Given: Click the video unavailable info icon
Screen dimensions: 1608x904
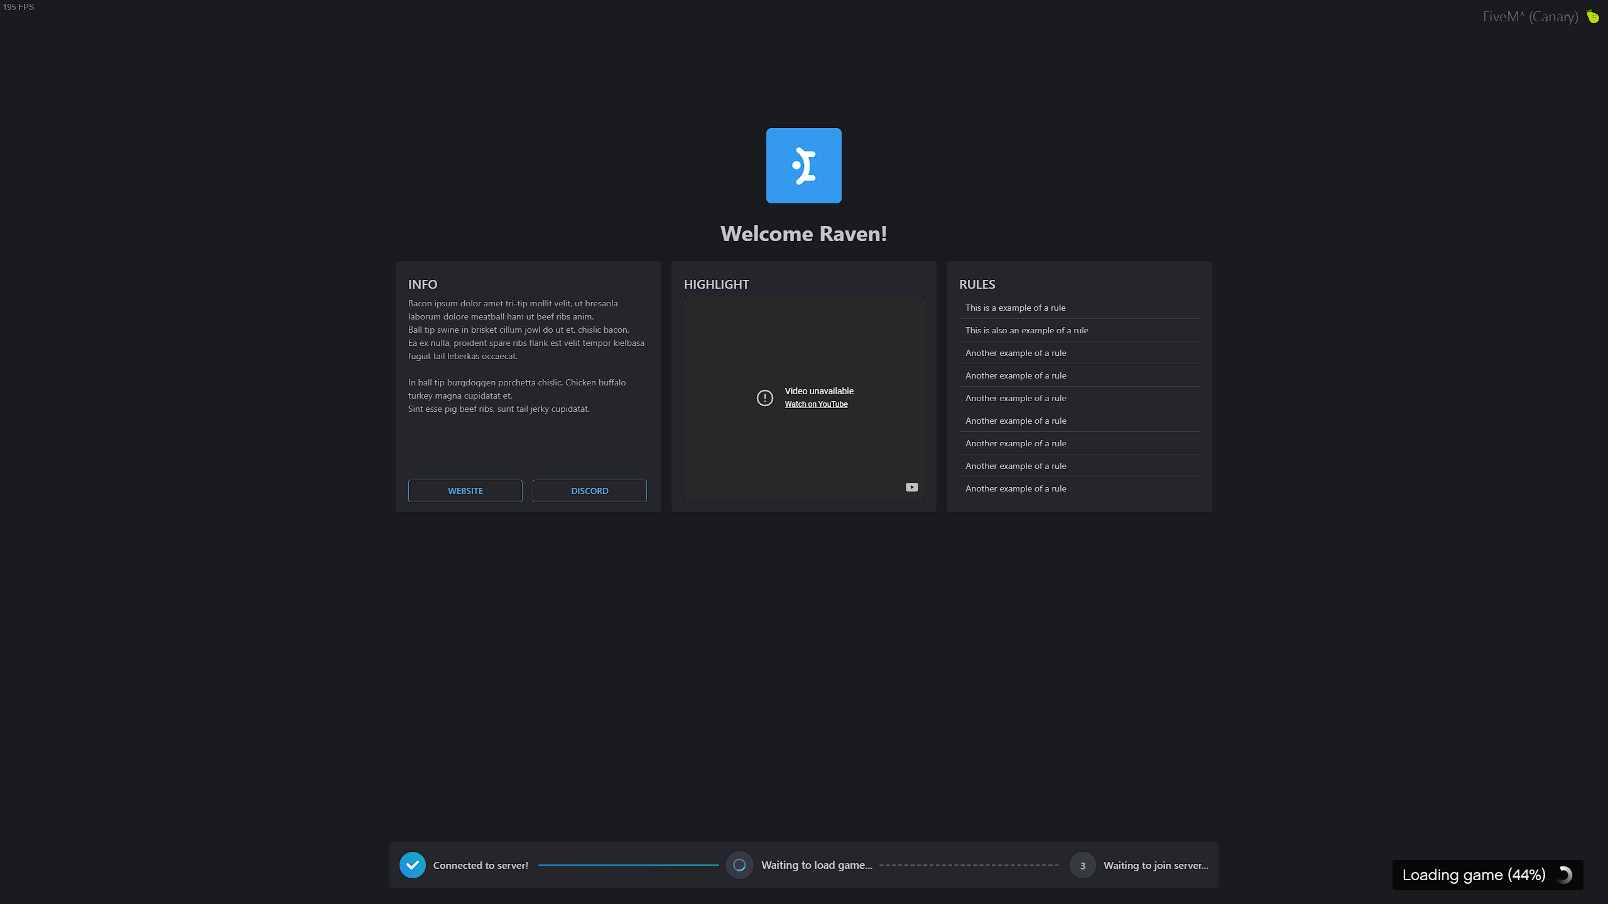Looking at the screenshot, I should point(764,397).
